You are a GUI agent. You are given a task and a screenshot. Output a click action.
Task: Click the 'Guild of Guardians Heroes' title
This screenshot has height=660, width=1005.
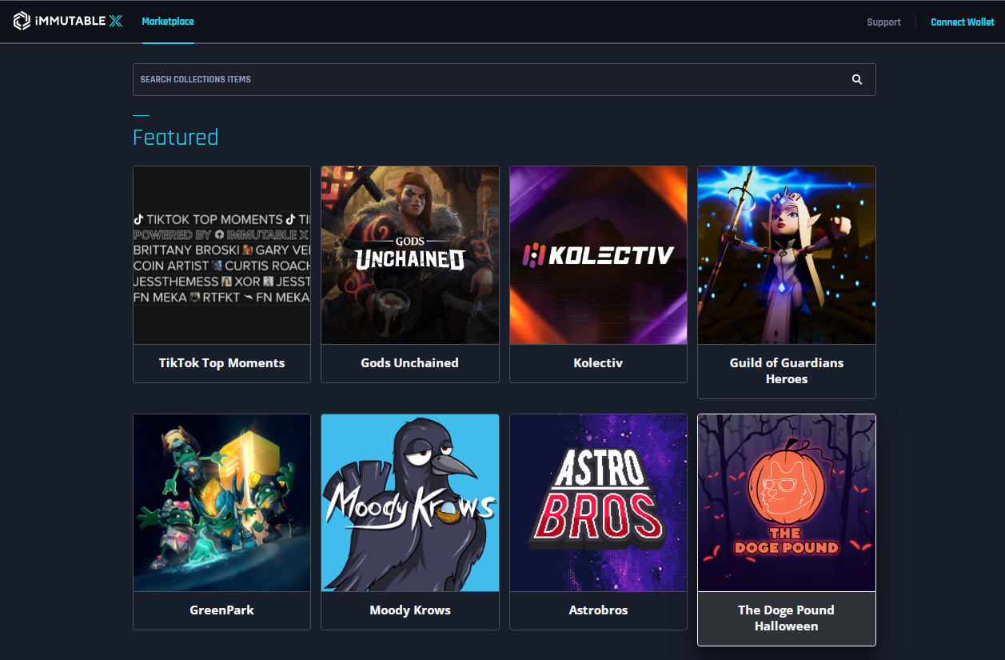(787, 371)
